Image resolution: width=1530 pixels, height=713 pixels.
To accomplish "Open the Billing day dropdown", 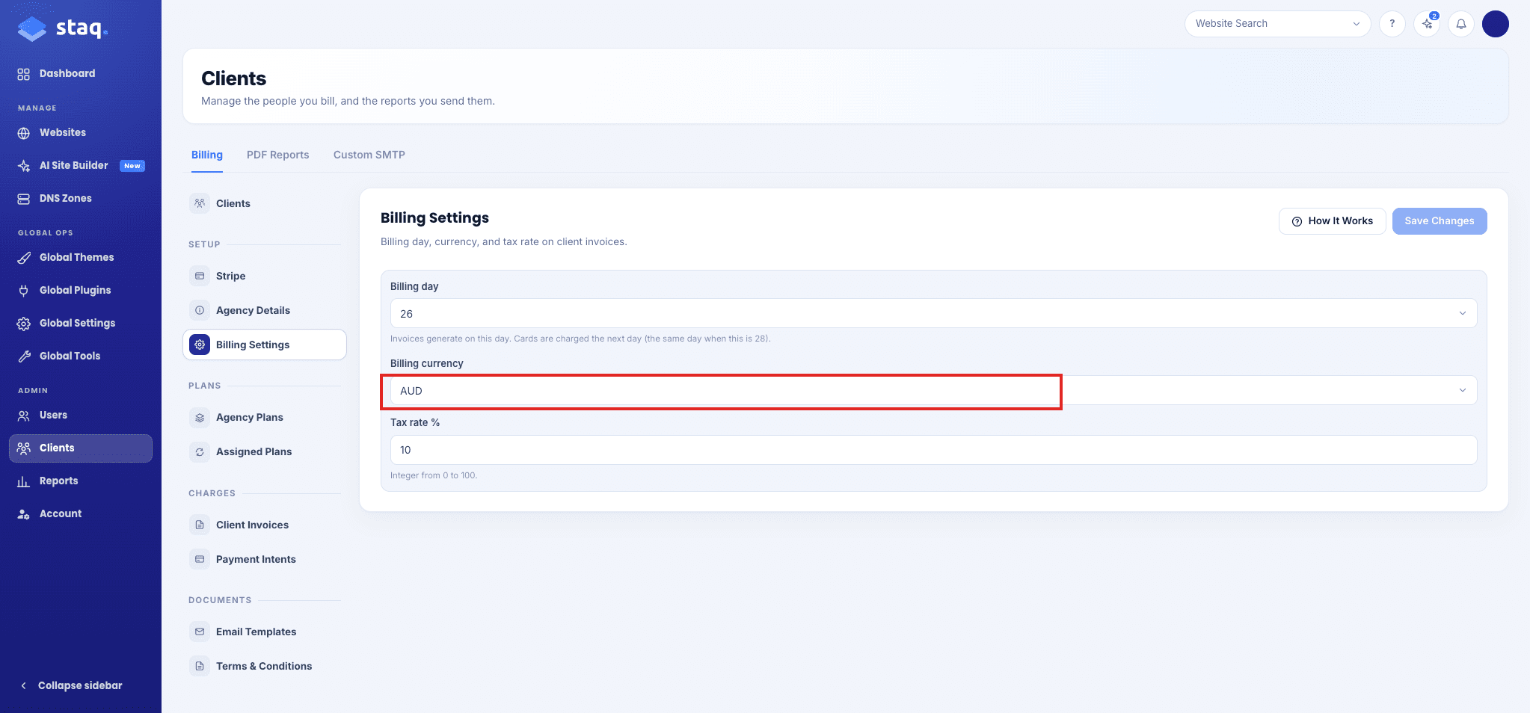I will coord(933,313).
